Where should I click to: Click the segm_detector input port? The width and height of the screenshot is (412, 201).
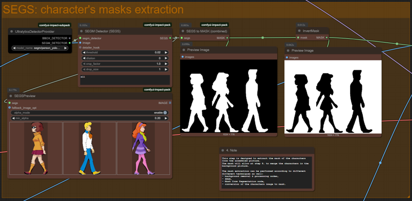(80, 38)
